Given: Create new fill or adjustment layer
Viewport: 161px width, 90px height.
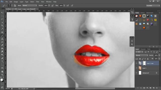Looking at the screenshot, I should [x=147, y=88].
